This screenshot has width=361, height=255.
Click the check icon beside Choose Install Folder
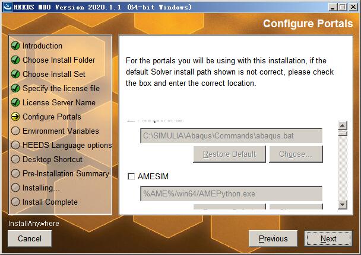[15, 60]
